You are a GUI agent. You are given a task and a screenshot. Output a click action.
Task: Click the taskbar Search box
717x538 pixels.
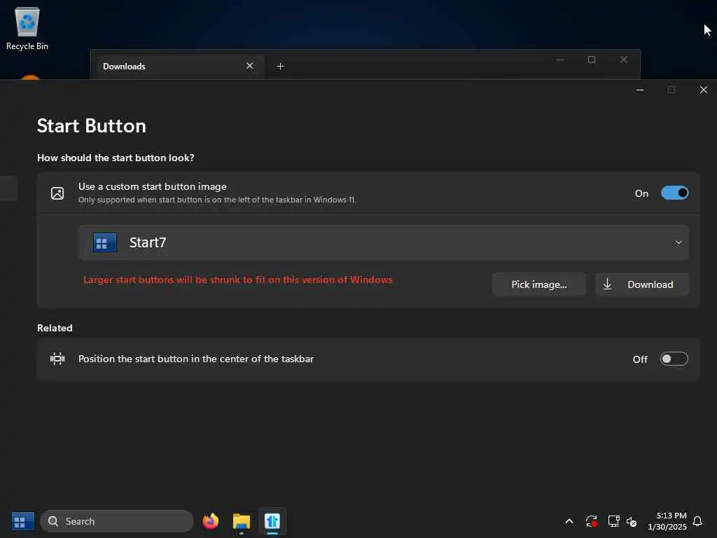pyautogui.click(x=117, y=521)
